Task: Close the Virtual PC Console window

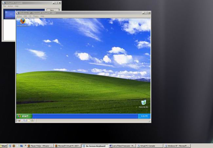Action: click(60, 3)
